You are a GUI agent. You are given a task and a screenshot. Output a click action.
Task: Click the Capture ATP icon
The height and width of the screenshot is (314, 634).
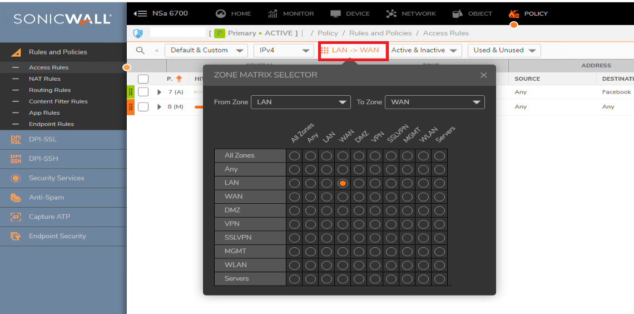point(16,217)
